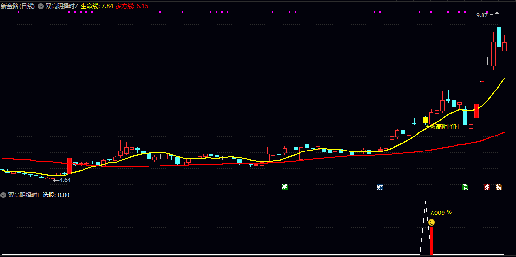Image resolution: width=516 pixels, height=257 pixels.
Task: Click the yellow smiley face signal icon
Action: coord(431,222)
